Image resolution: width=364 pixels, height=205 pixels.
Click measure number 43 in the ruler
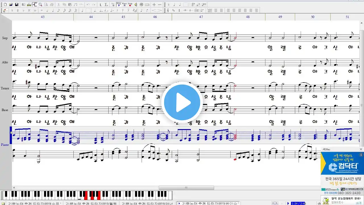click(43, 17)
